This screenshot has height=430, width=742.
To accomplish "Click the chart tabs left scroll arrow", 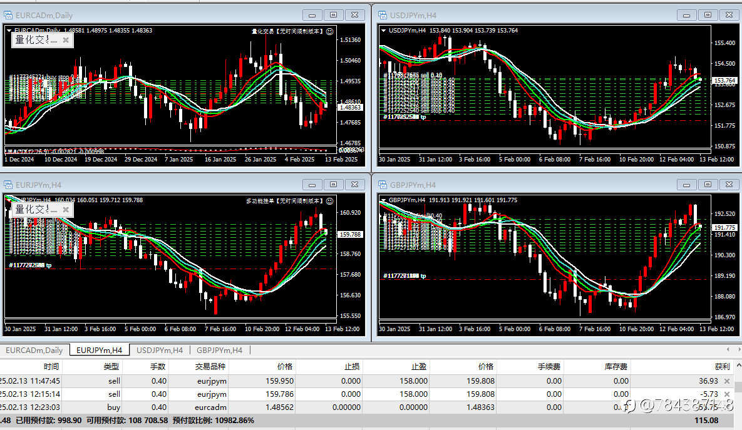I will point(728,350).
